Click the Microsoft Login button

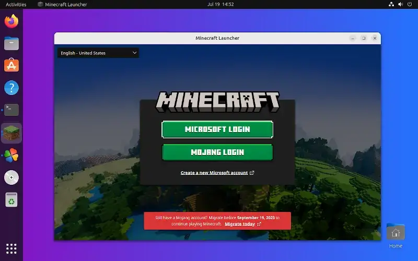217,129
